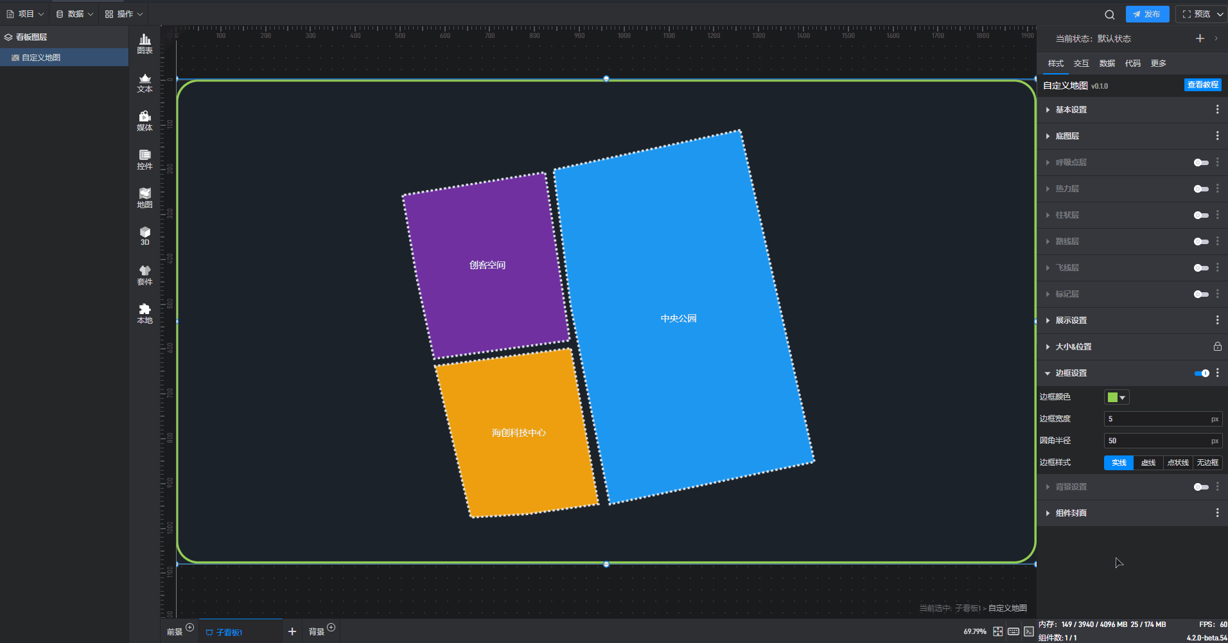This screenshot has width=1228, height=643.
Task: Open the 项目 dropdown menu
Action: tap(25, 13)
